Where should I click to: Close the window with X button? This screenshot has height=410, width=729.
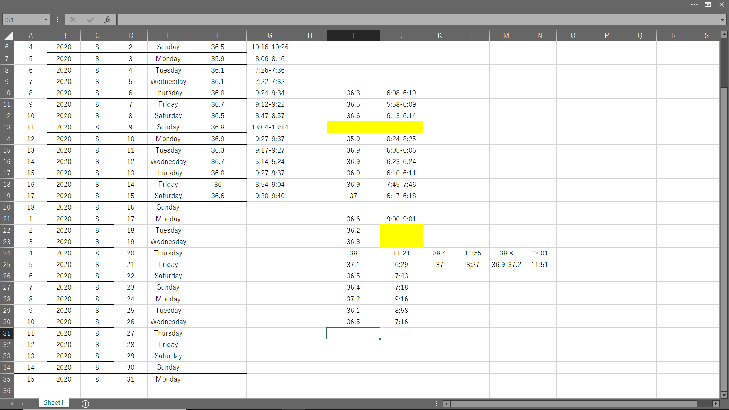[722, 5]
